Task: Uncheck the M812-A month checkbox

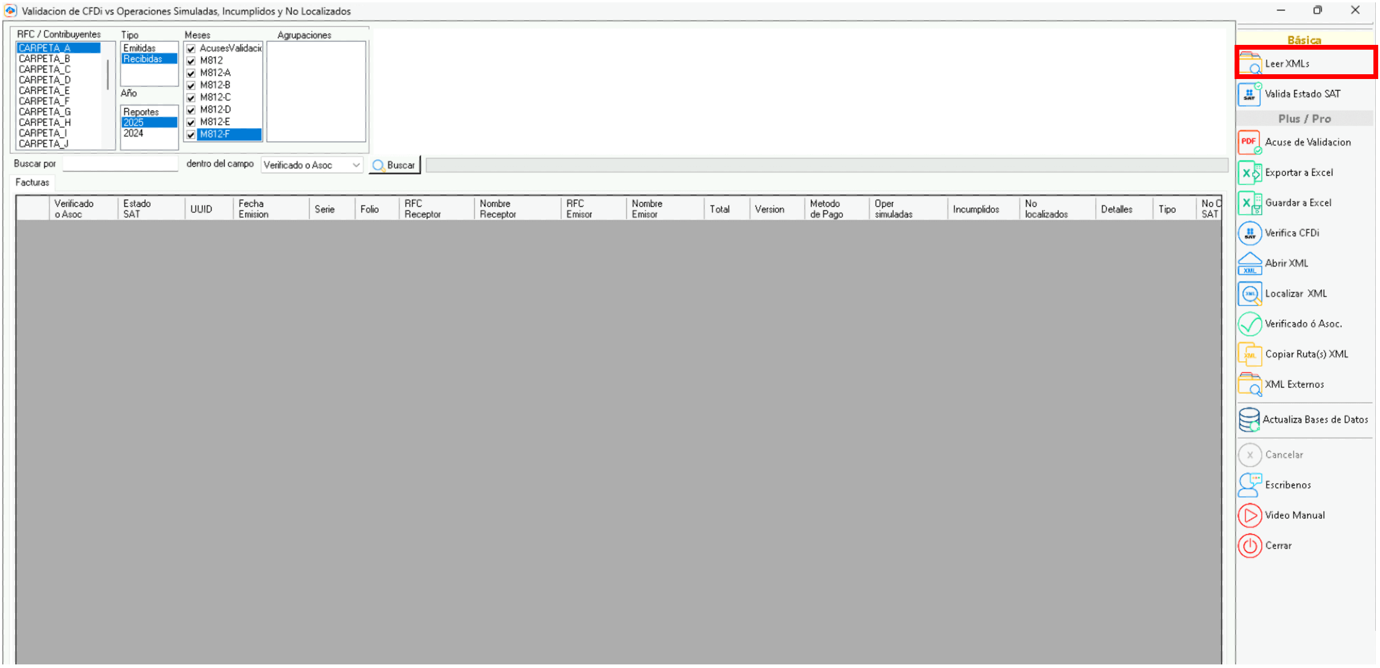Action: point(191,73)
